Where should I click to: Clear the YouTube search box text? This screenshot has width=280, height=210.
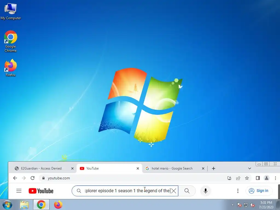tap(173, 191)
